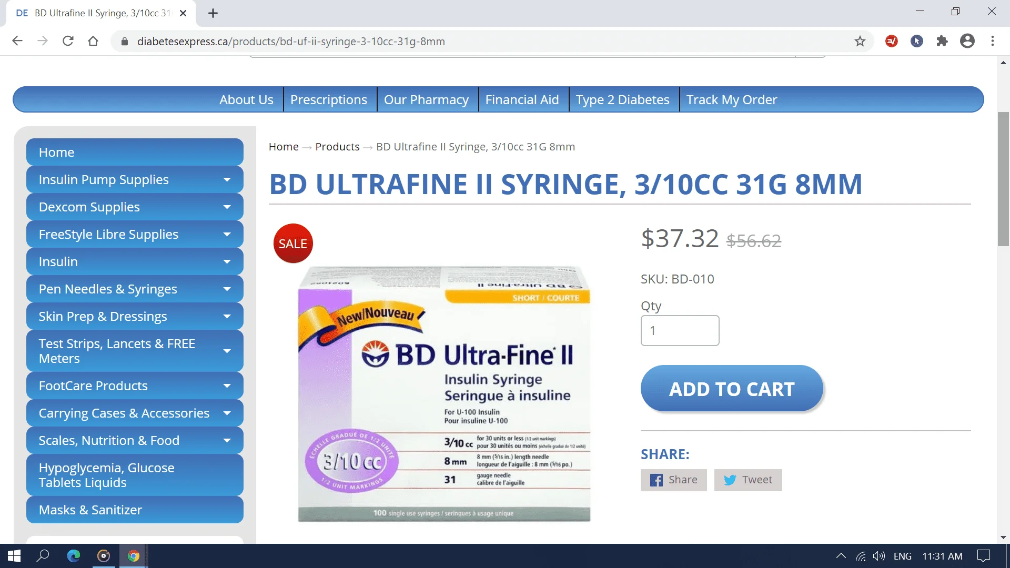Image resolution: width=1010 pixels, height=568 pixels.
Task: Expand Insulin Pump Supplies menu arrow
Action: [227, 180]
